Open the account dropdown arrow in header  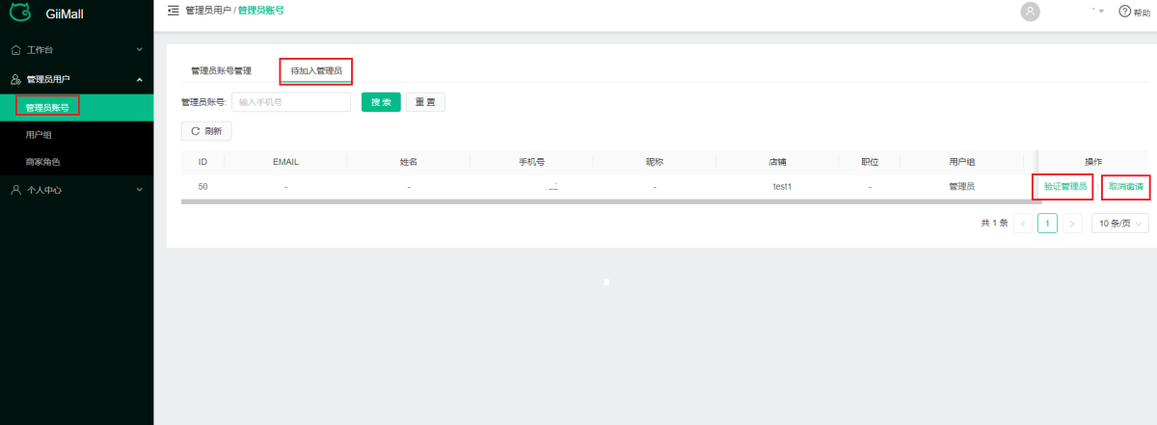click(x=1101, y=12)
